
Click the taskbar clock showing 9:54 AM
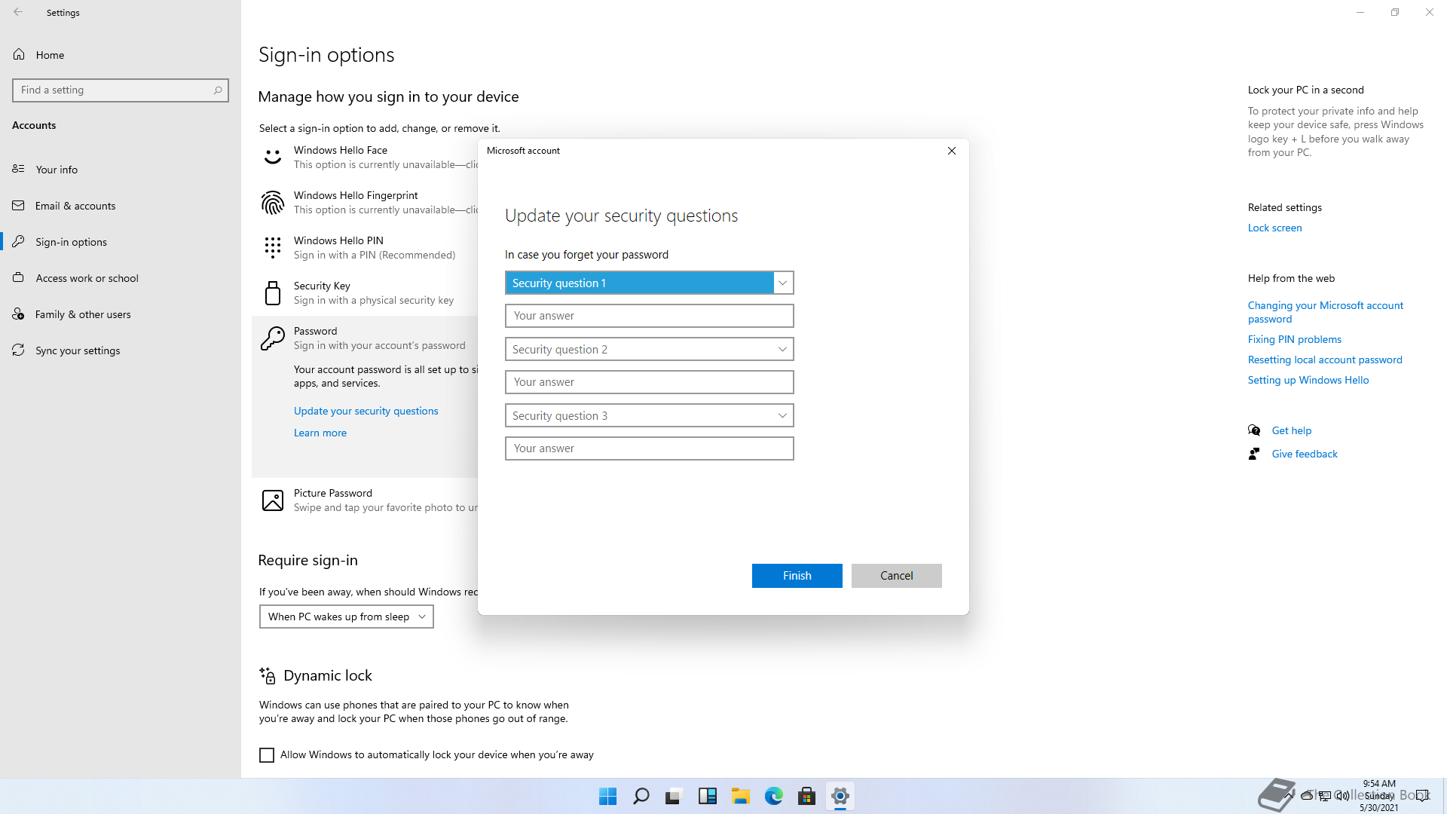(x=1378, y=796)
